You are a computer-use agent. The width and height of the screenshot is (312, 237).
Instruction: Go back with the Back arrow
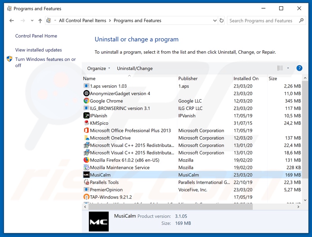click(11, 21)
